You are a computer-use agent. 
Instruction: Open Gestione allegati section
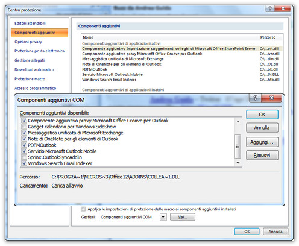(30, 60)
